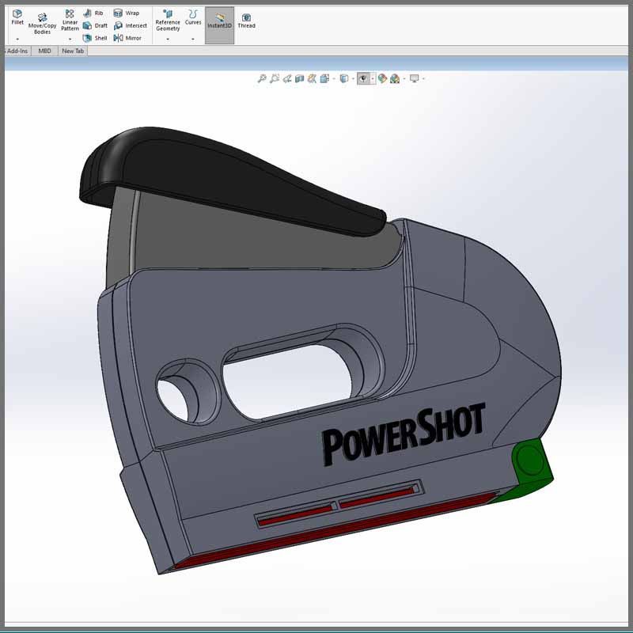
Task: Expand Display Style dropdown arrow
Action: pyautogui.click(x=353, y=78)
